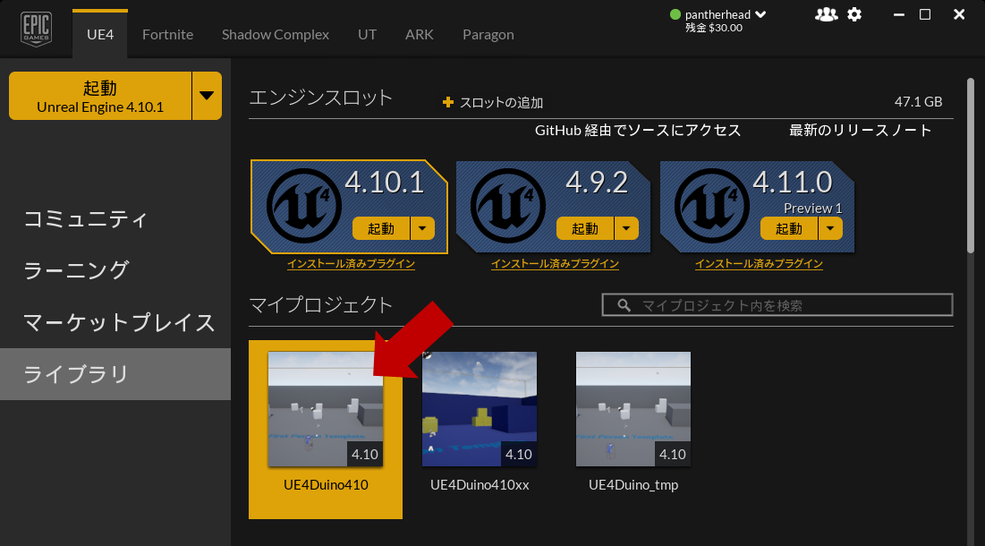Click the 残金 $30.00 balance text
Viewport: 985px width, 546px height.
(714, 28)
